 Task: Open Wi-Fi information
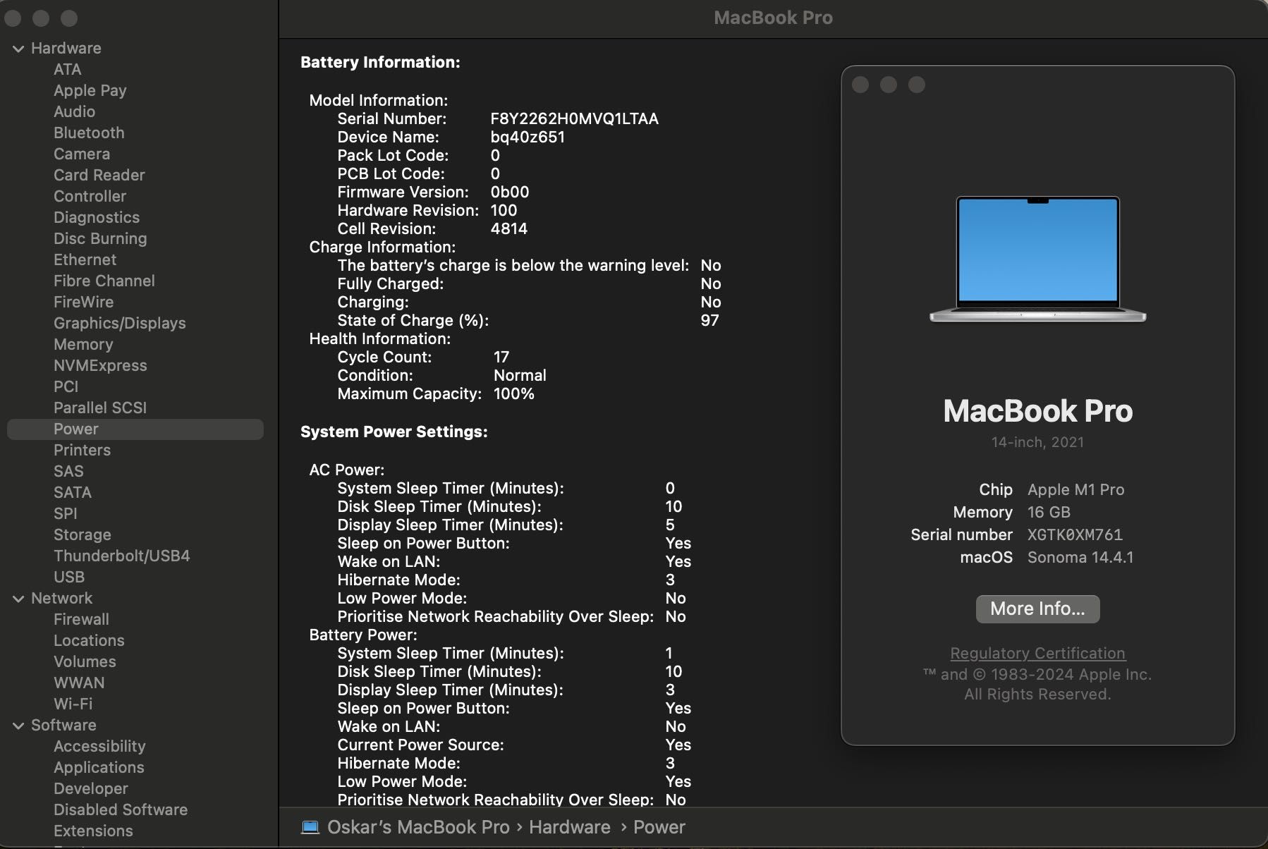pos(73,704)
